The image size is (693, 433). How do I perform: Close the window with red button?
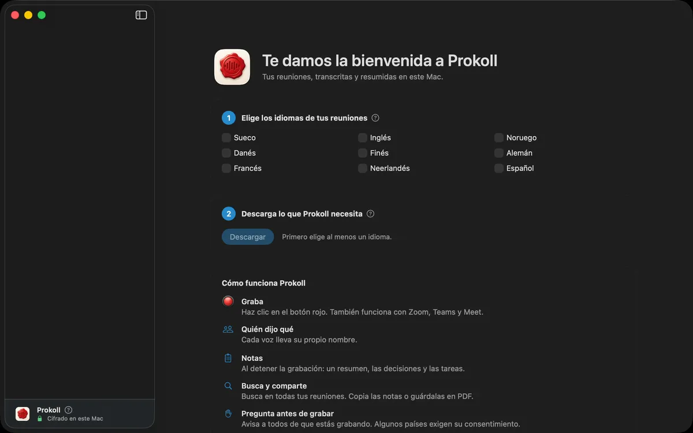[x=15, y=15]
